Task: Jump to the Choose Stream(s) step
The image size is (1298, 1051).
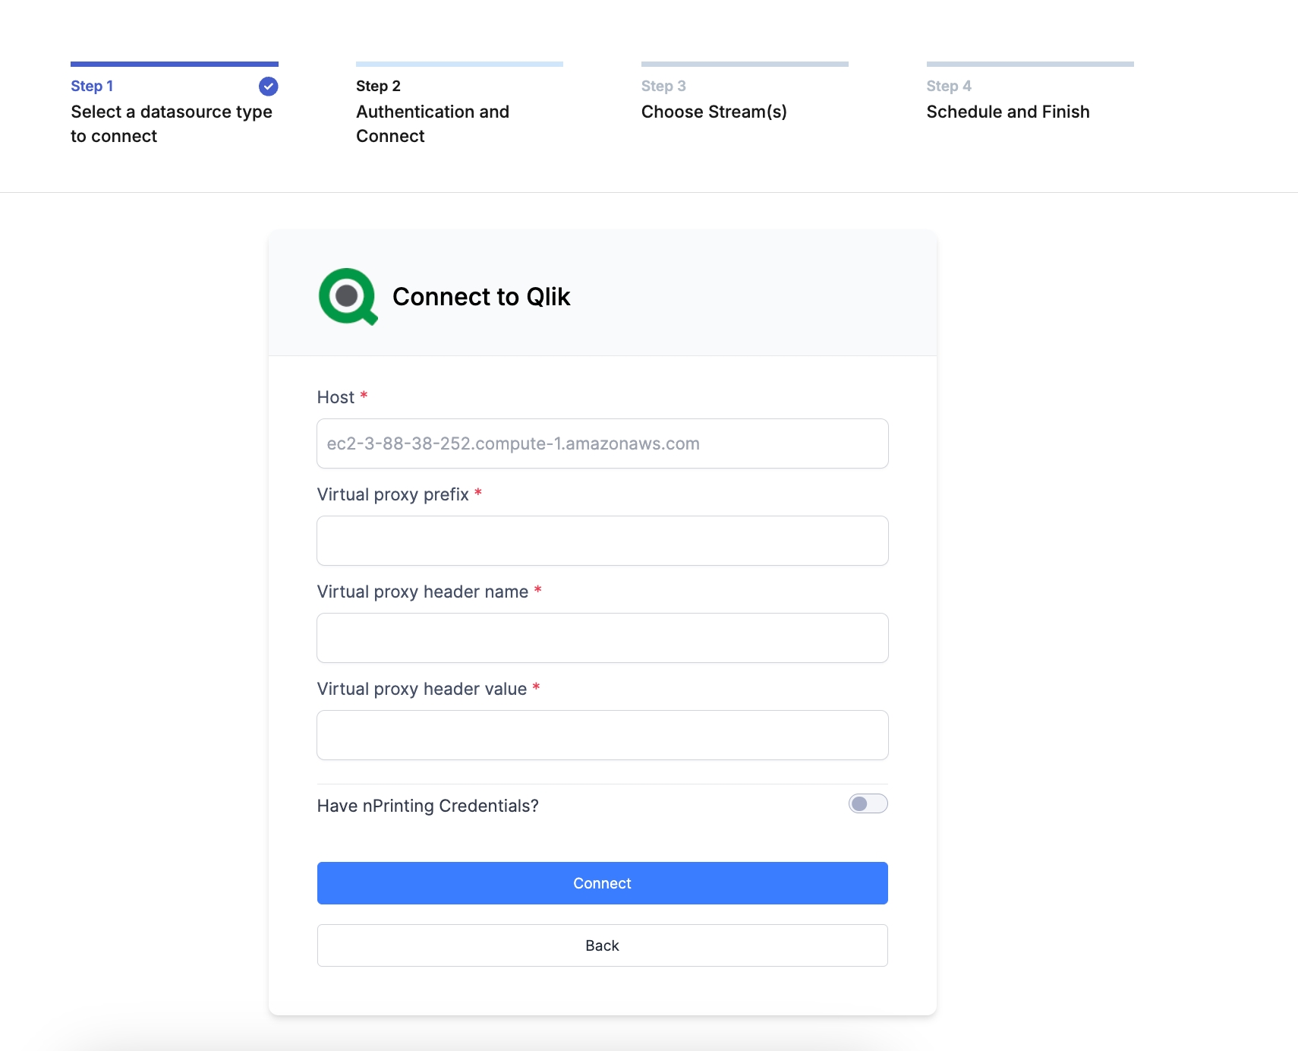Action: [714, 112]
